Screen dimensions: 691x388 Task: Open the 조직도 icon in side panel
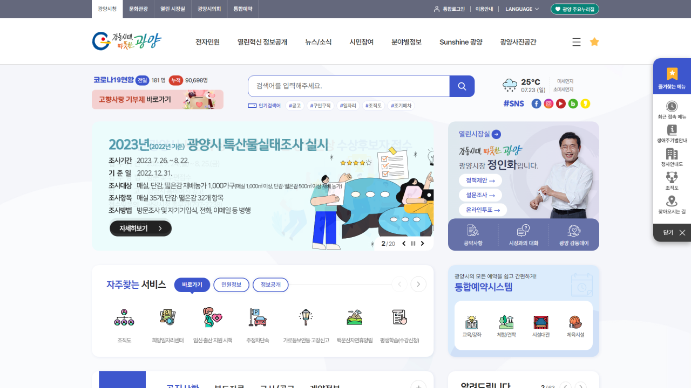coord(672,181)
